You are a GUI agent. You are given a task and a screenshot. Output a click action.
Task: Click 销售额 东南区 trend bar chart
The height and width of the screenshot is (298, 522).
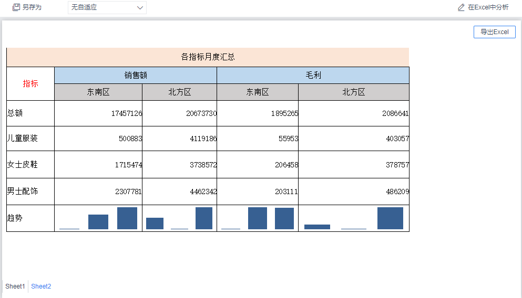click(x=98, y=218)
